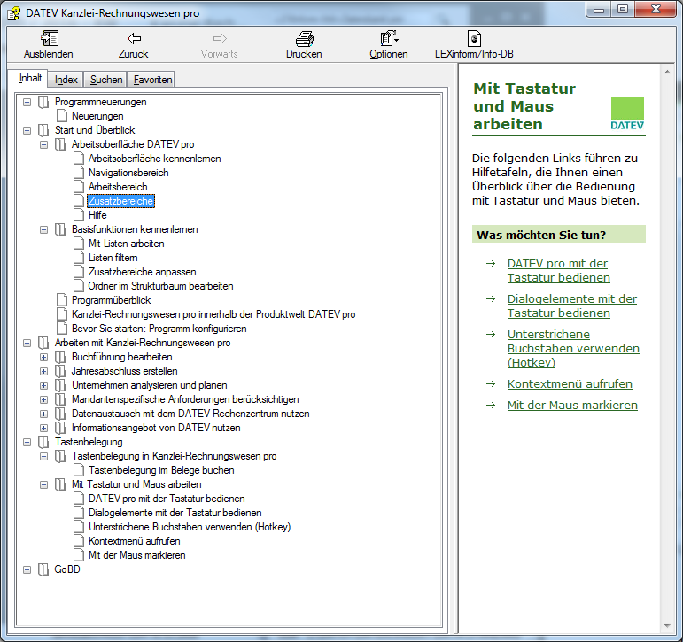Image resolution: width=683 pixels, height=642 pixels.
Task: Click the DATEV logo in the help pane
Action: coord(627,113)
